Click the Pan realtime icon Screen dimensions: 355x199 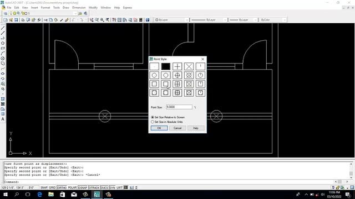[91, 20]
